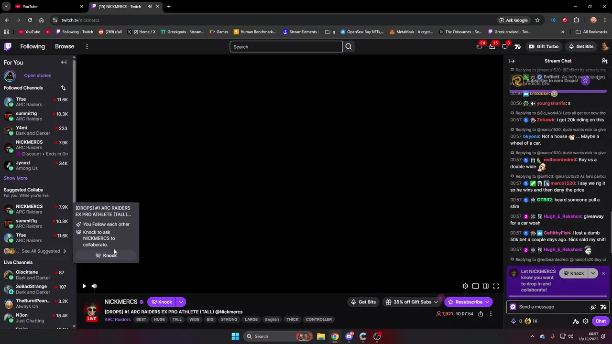Click the stories avatar ring icon
The image size is (612, 344).
click(10, 75)
